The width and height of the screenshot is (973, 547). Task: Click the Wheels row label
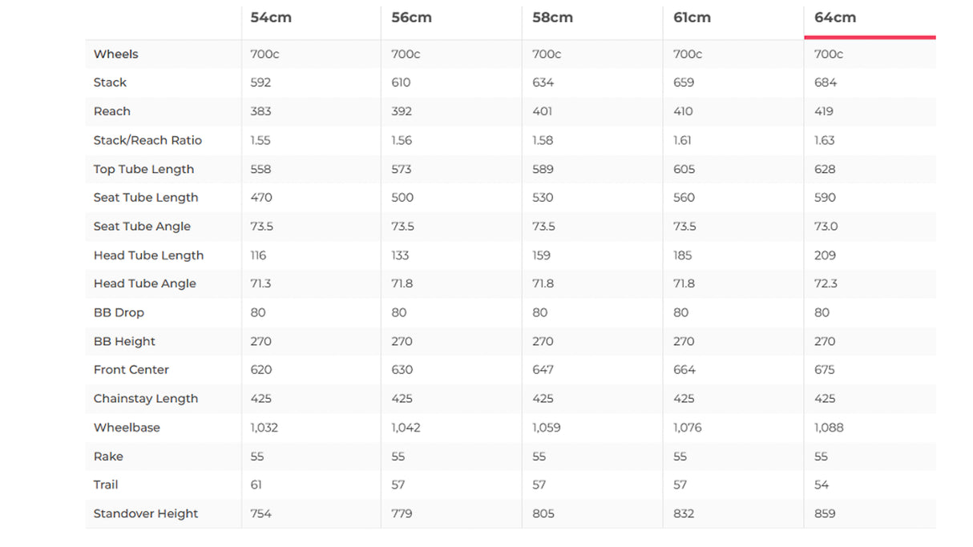click(116, 54)
